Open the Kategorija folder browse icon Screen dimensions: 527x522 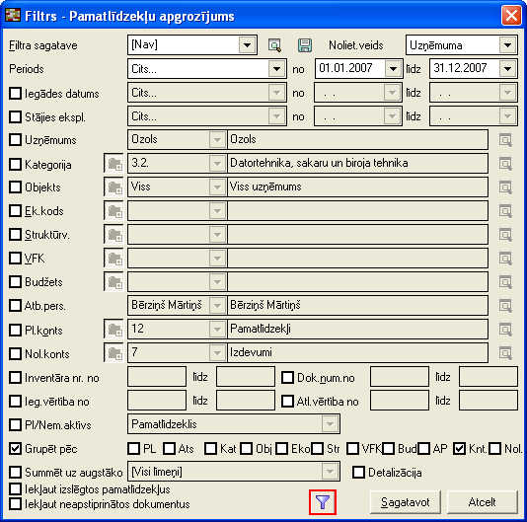[113, 164]
